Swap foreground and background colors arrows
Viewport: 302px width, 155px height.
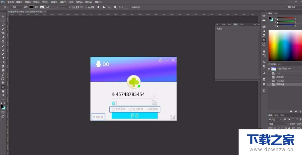(x=5, y=103)
